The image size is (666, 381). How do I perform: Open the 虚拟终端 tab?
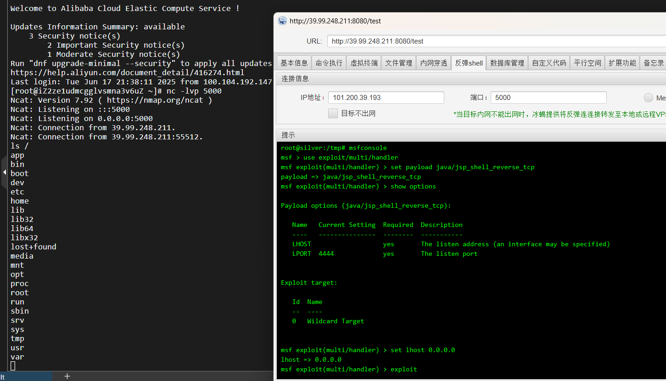click(364, 63)
